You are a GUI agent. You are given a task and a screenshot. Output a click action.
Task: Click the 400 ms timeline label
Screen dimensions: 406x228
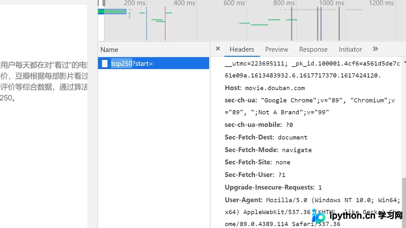pos(184,3)
